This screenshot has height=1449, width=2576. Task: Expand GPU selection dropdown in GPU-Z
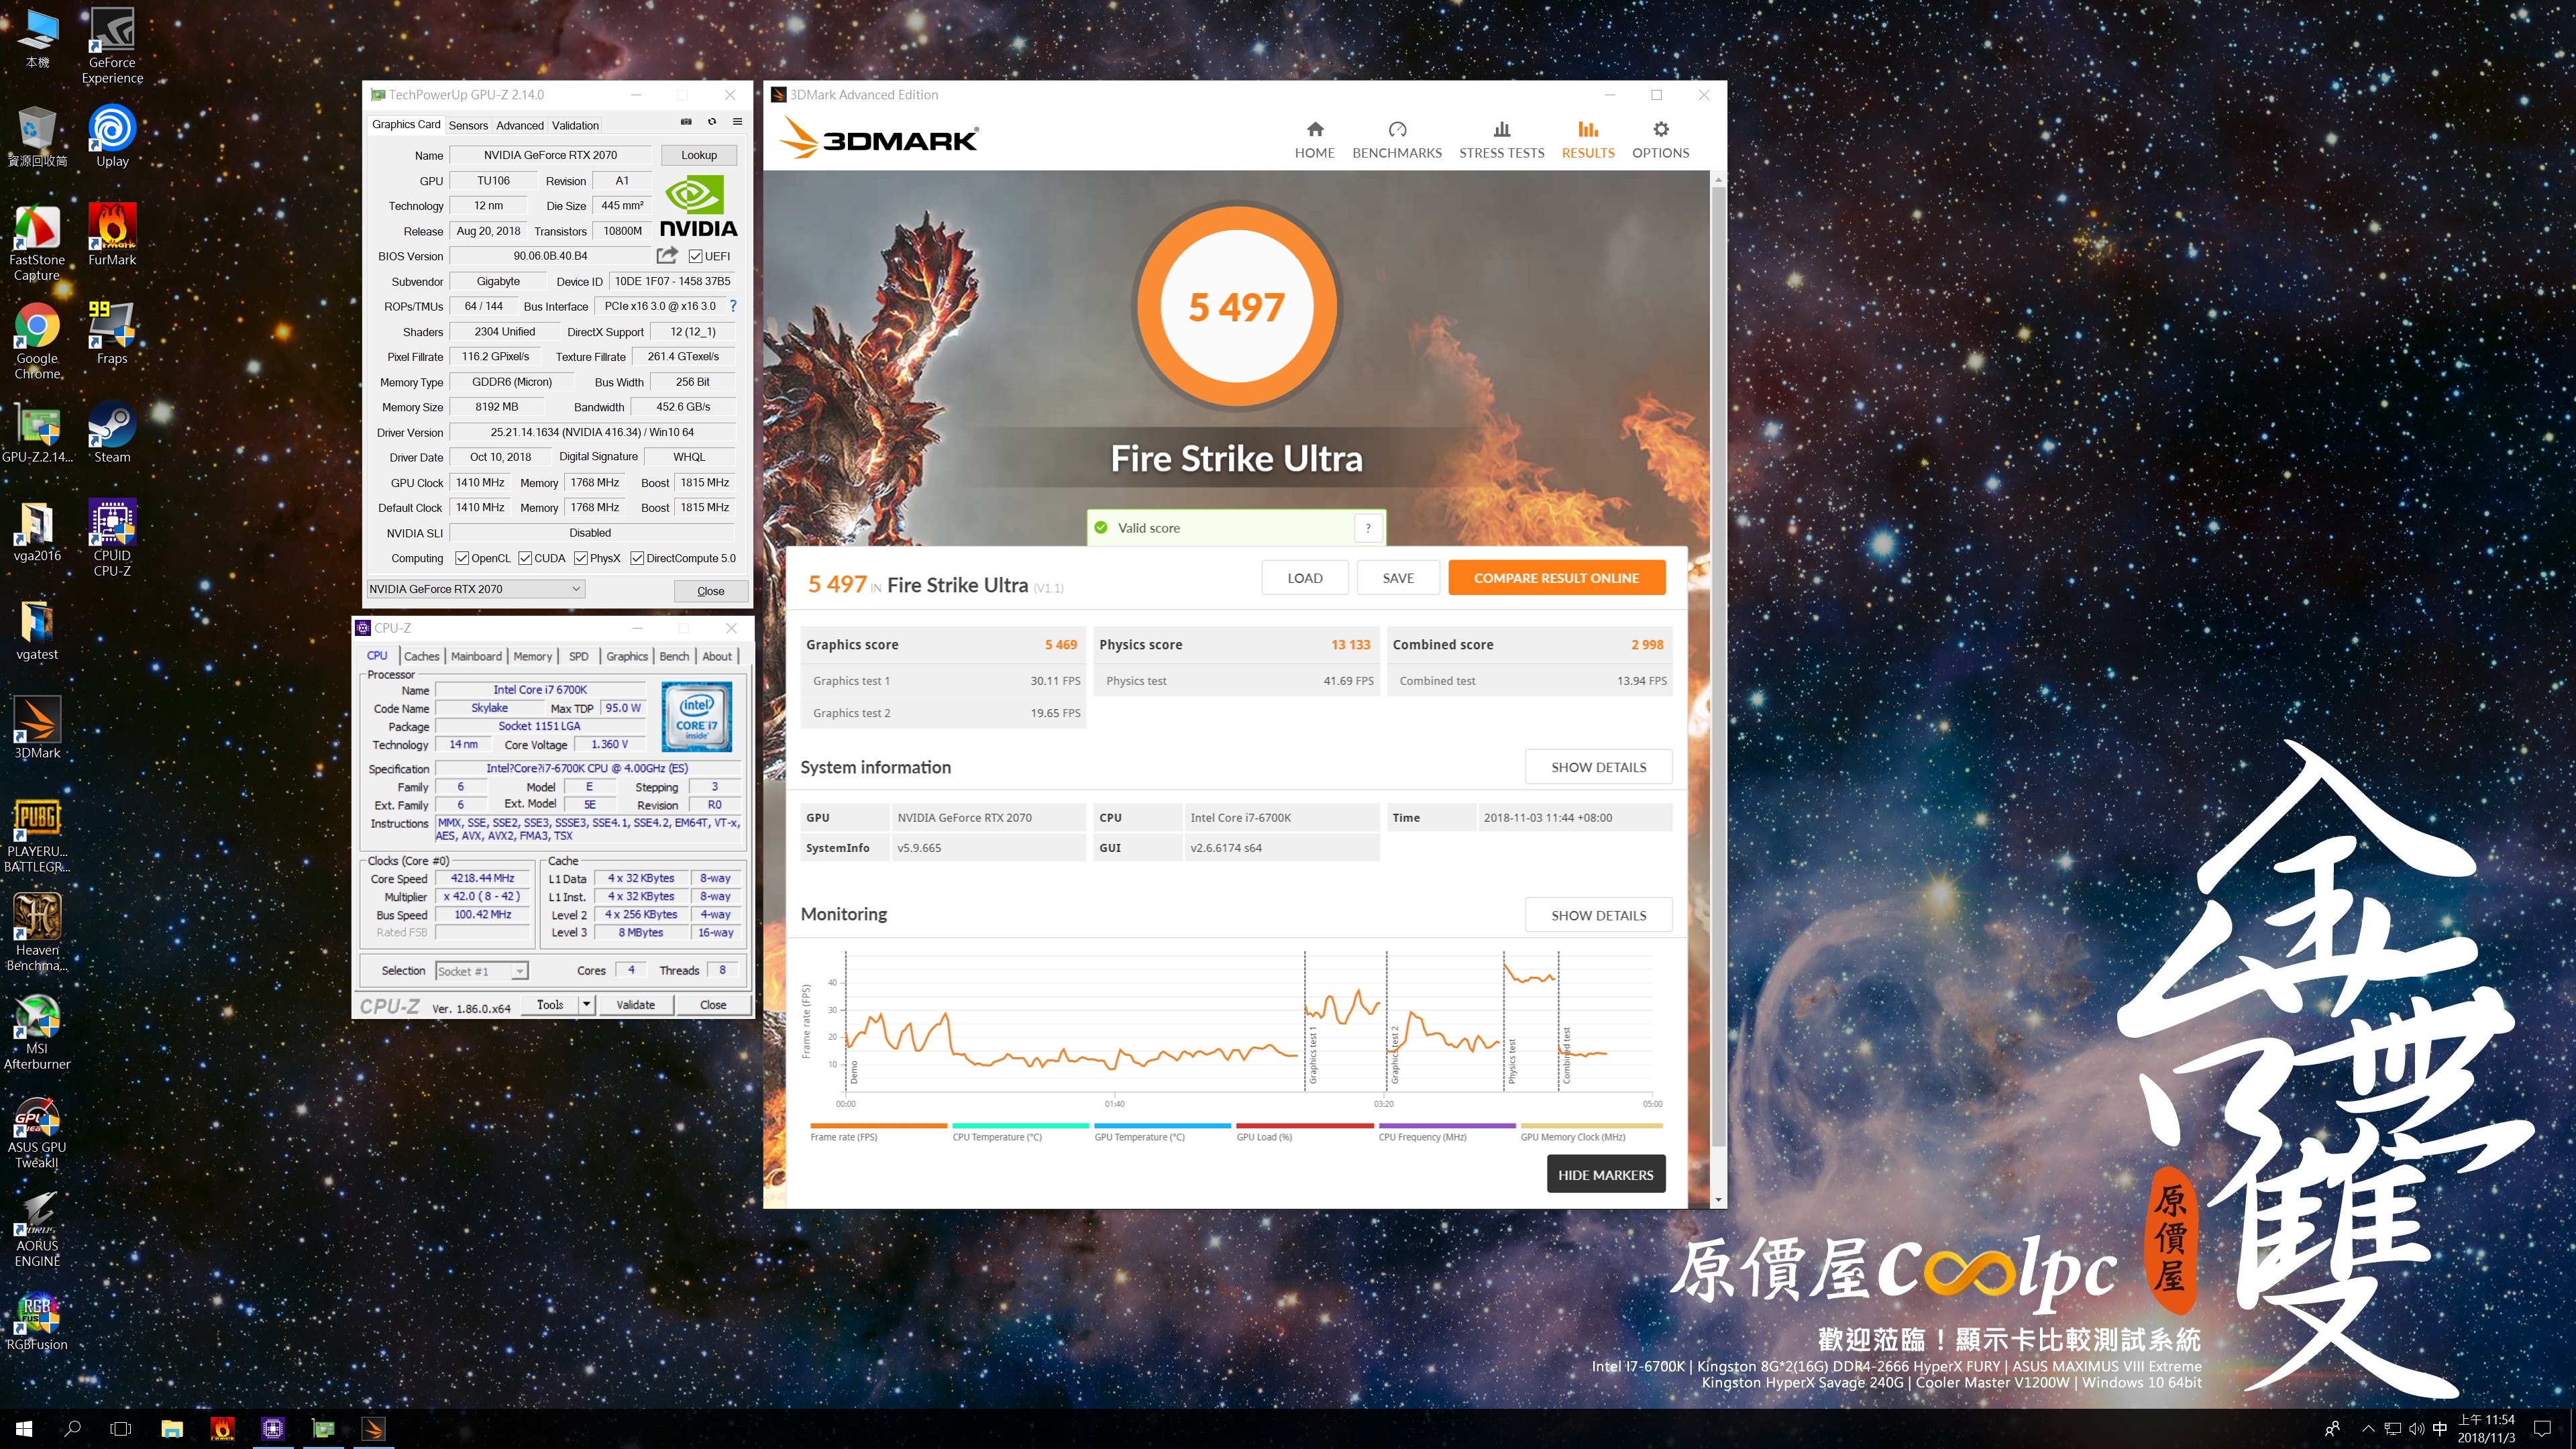point(476,589)
